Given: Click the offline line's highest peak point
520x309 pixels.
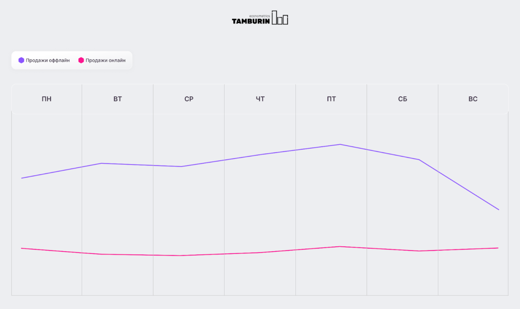Looking at the screenshot, I should pyautogui.click(x=340, y=144).
